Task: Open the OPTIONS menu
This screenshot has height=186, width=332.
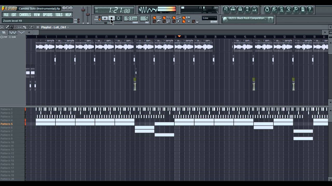Action: [47, 15]
